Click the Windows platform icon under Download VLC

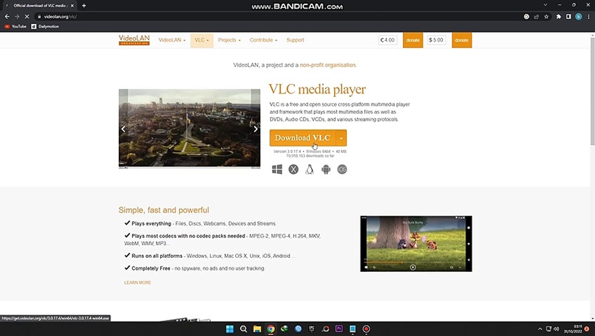click(277, 169)
